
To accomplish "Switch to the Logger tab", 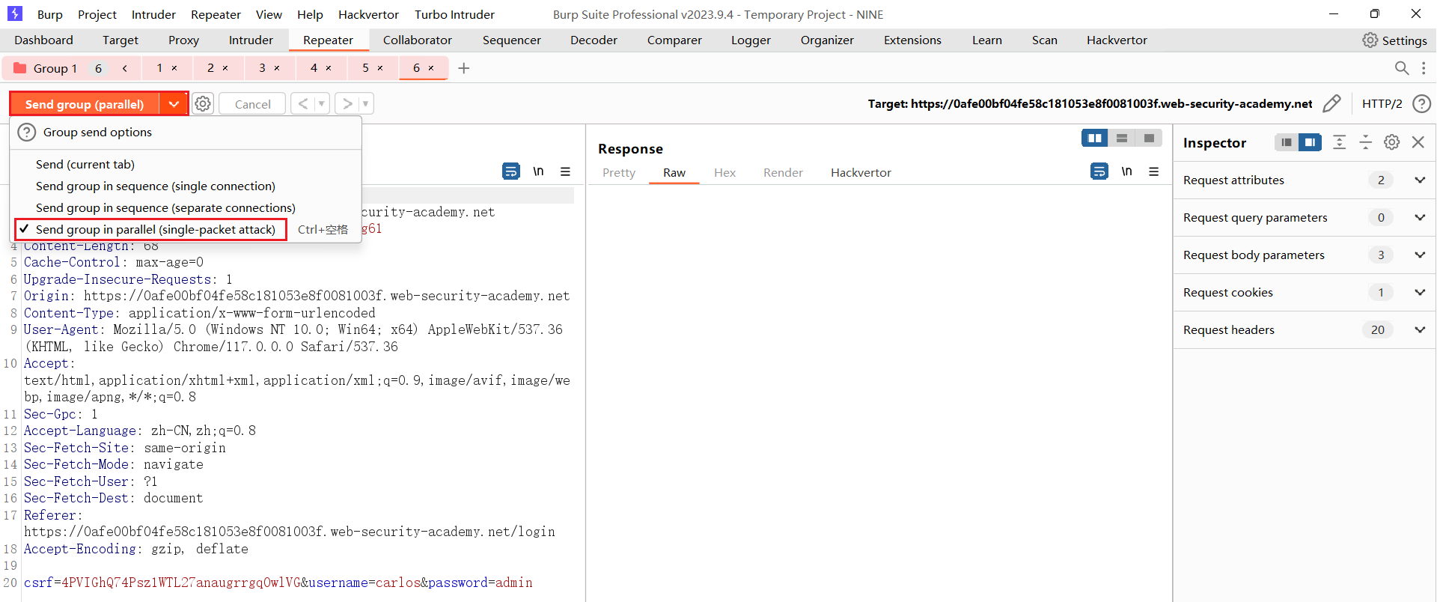I will pos(751,40).
